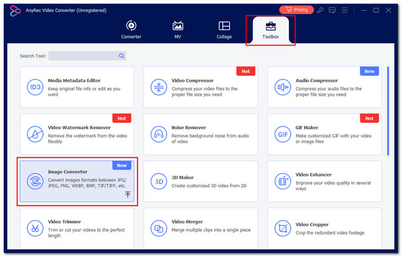The width and height of the screenshot is (402, 257).
Task: Click the Hot badge on Video Watermark Remover
Action: point(122,118)
